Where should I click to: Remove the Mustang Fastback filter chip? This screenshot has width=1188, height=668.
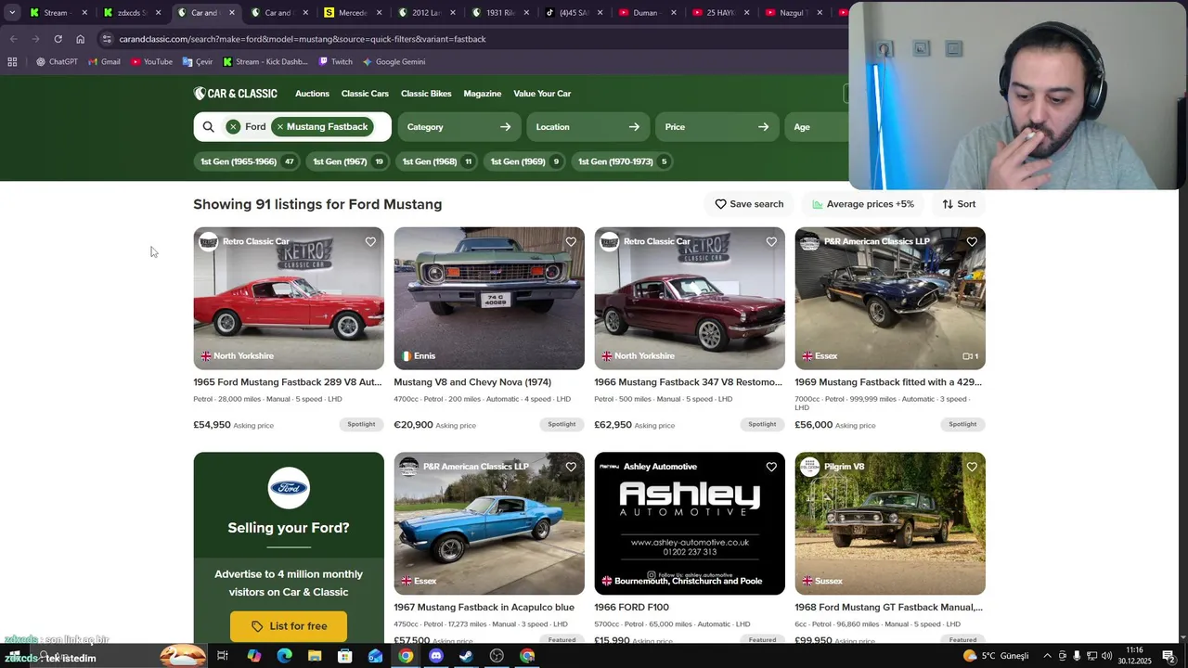tap(280, 127)
